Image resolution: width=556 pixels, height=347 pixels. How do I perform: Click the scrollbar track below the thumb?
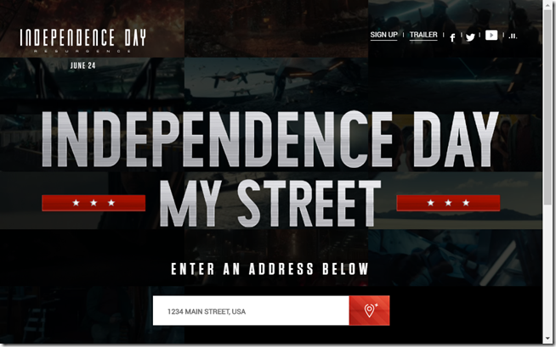547,269
